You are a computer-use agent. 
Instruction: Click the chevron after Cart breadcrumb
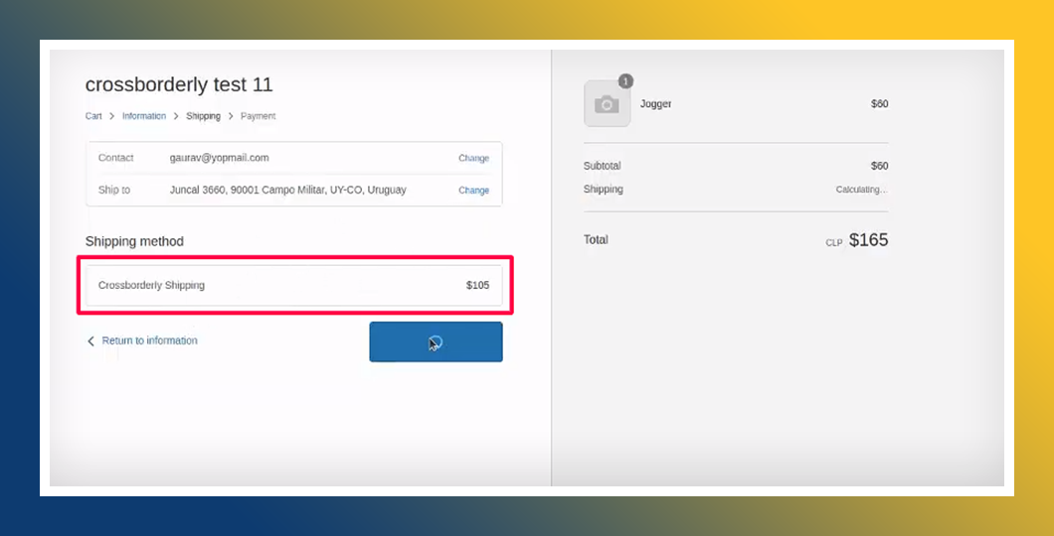tap(112, 116)
